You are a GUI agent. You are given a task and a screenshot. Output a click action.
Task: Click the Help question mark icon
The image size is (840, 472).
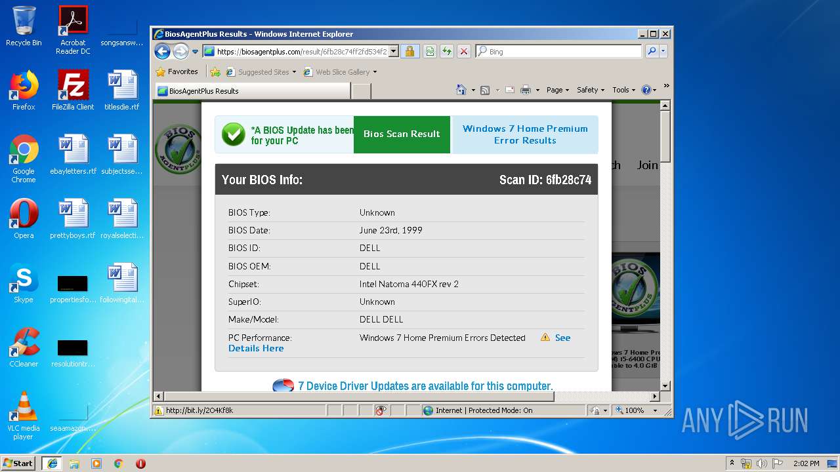click(646, 90)
